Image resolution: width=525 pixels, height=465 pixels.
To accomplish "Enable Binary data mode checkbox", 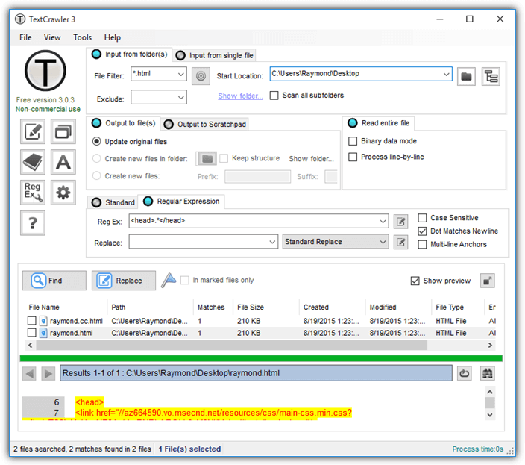I will coord(353,141).
